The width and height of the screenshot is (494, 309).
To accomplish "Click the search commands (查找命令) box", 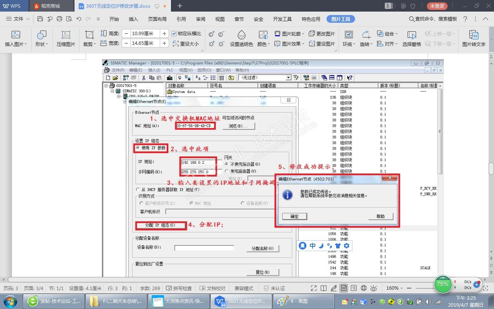I will click(x=433, y=19).
